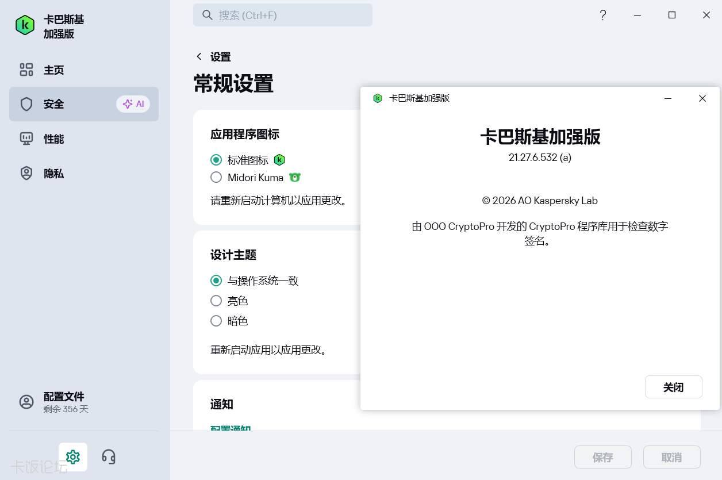Viewport: 722px width, 480px height.
Task: Open the 主页 home dashboard icon
Action: click(x=26, y=70)
